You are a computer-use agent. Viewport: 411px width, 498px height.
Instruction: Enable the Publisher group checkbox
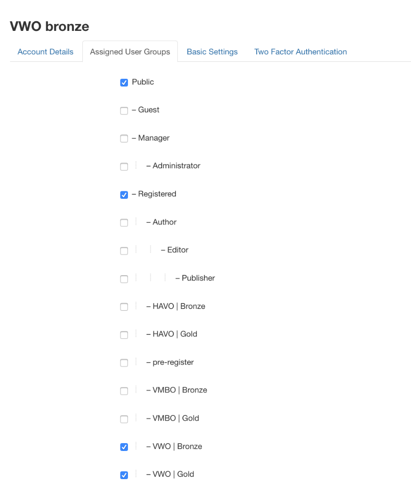click(124, 279)
